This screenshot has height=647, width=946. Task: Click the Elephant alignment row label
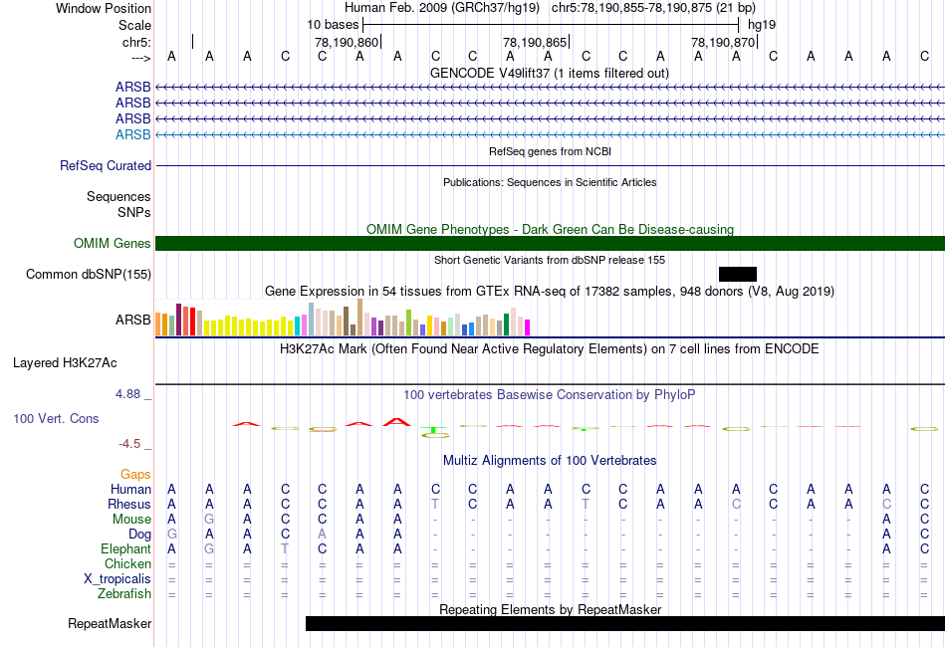tap(125, 549)
